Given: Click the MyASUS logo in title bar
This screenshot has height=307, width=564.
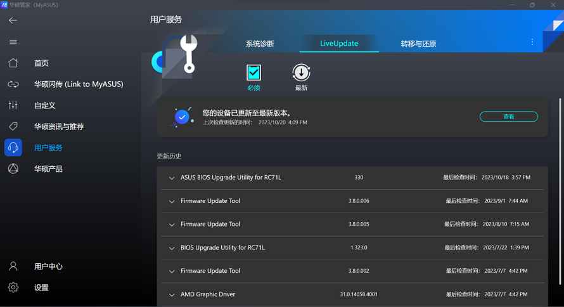Looking at the screenshot, I should coord(4,4).
